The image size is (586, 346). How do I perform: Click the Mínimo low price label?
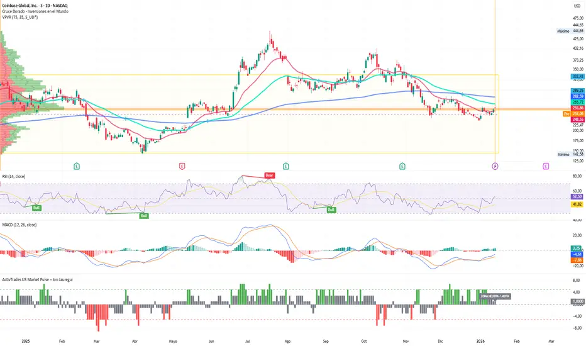point(563,155)
